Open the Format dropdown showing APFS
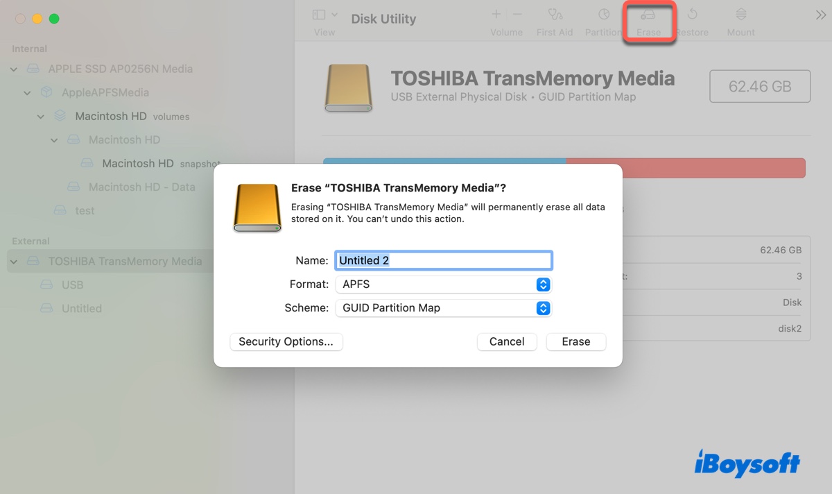The height and width of the screenshot is (494, 832). pos(443,284)
